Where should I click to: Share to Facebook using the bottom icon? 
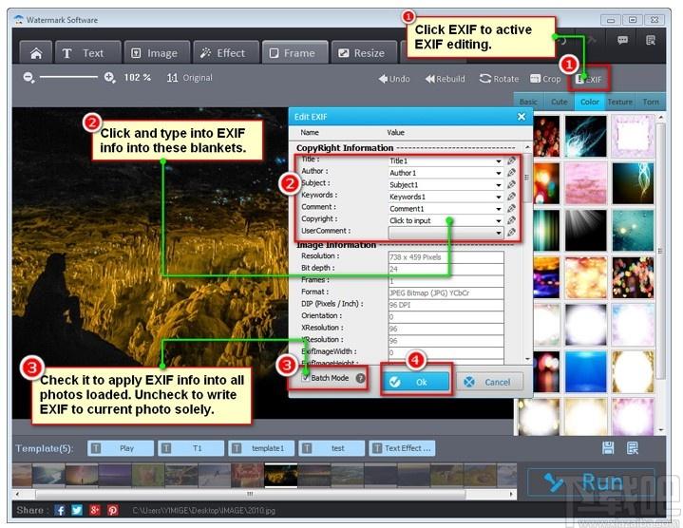point(60,510)
